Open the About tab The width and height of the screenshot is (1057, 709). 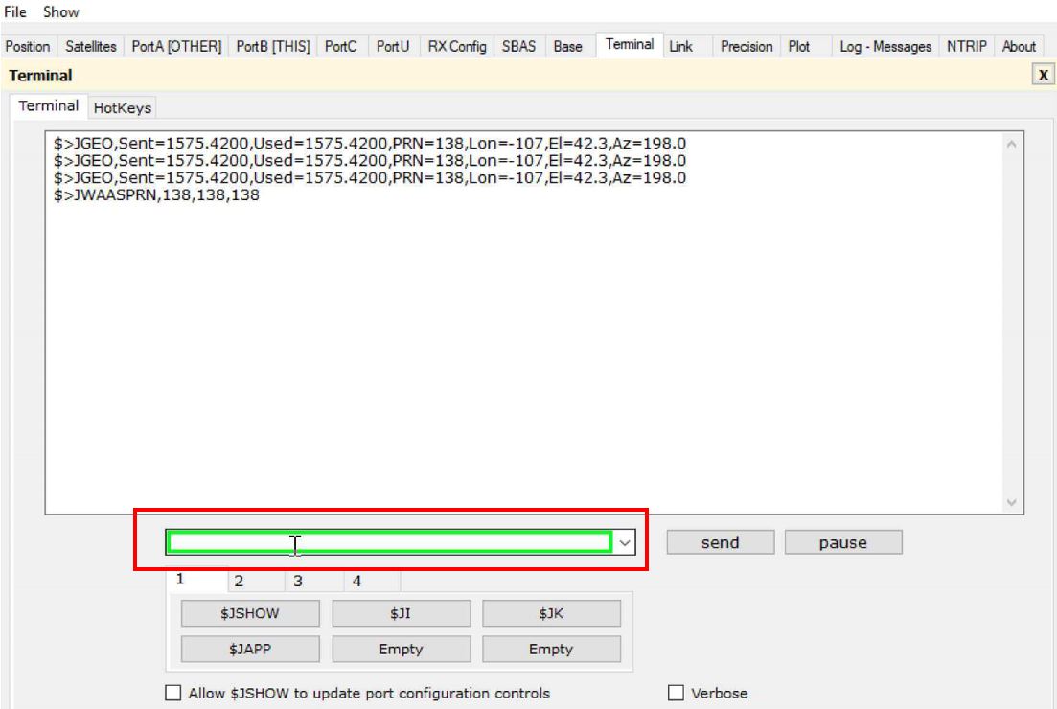coord(1020,47)
